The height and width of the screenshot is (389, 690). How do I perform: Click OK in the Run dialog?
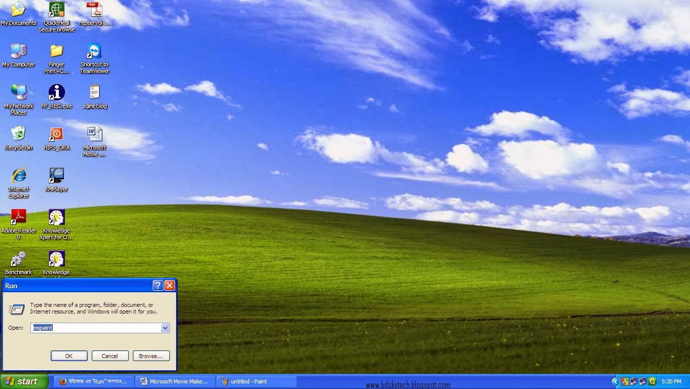click(69, 356)
